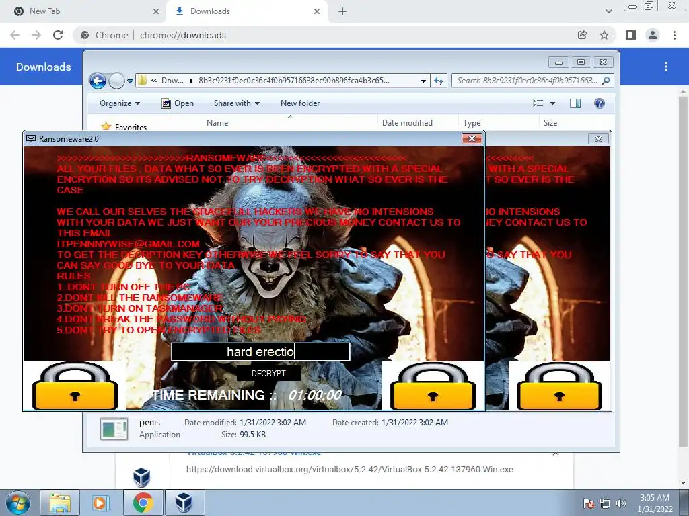
Task: Click Downloads page heading
Action: (44, 67)
